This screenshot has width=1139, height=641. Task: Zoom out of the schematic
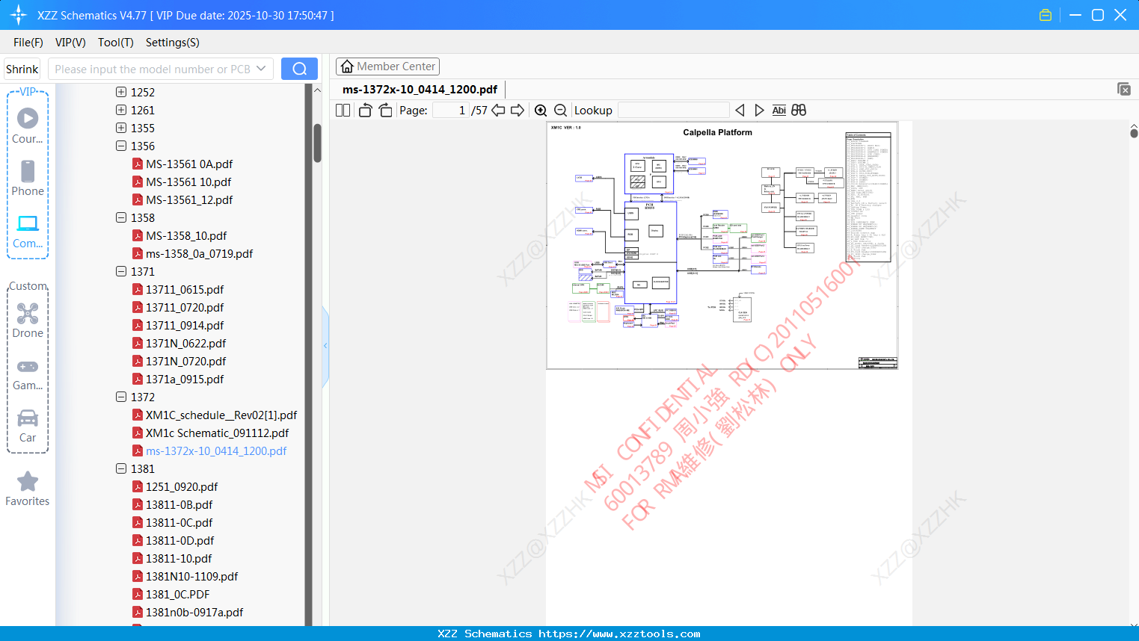click(560, 111)
